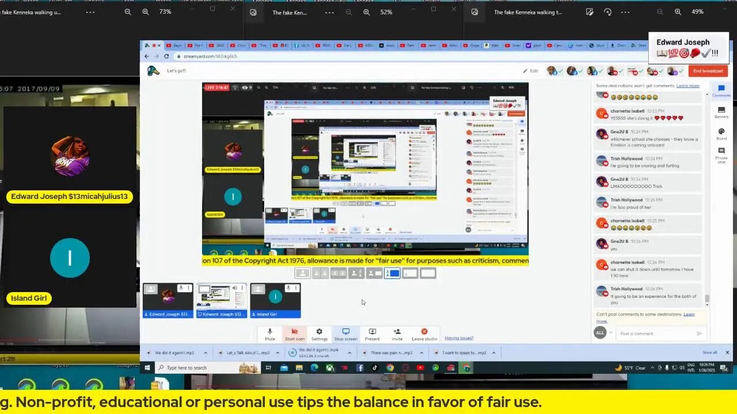Screen dimensions: 737x414
Task: Open StreamYard studio Settings gear
Action: [319, 334]
